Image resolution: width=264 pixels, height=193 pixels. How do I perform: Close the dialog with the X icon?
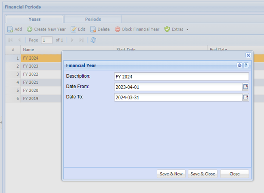click(x=248, y=55)
